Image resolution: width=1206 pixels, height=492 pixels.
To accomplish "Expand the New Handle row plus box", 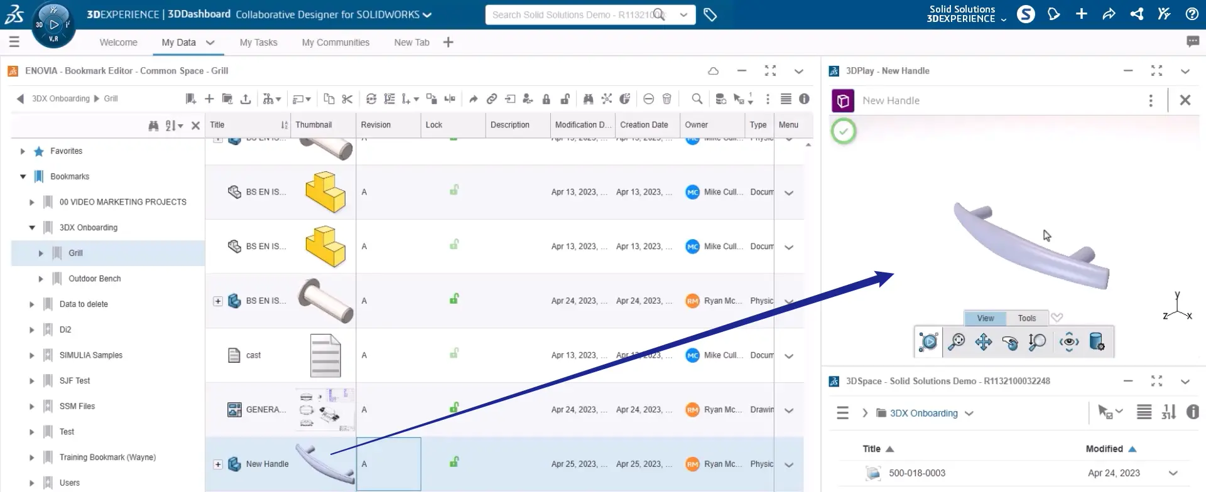I will [218, 464].
